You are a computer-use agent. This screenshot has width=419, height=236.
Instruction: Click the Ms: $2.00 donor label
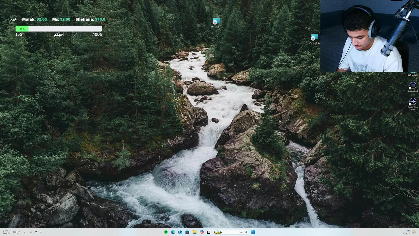pos(61,19)
